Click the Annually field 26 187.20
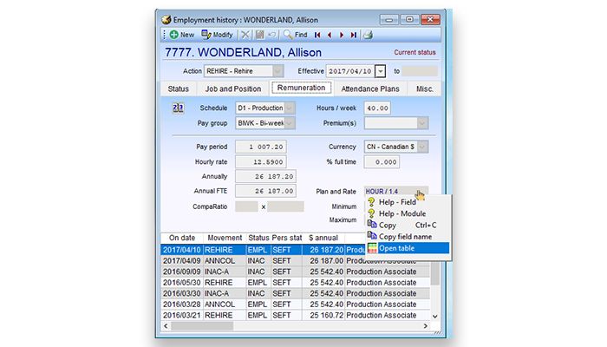The image size is (607, 347). [x=265, y=176]
